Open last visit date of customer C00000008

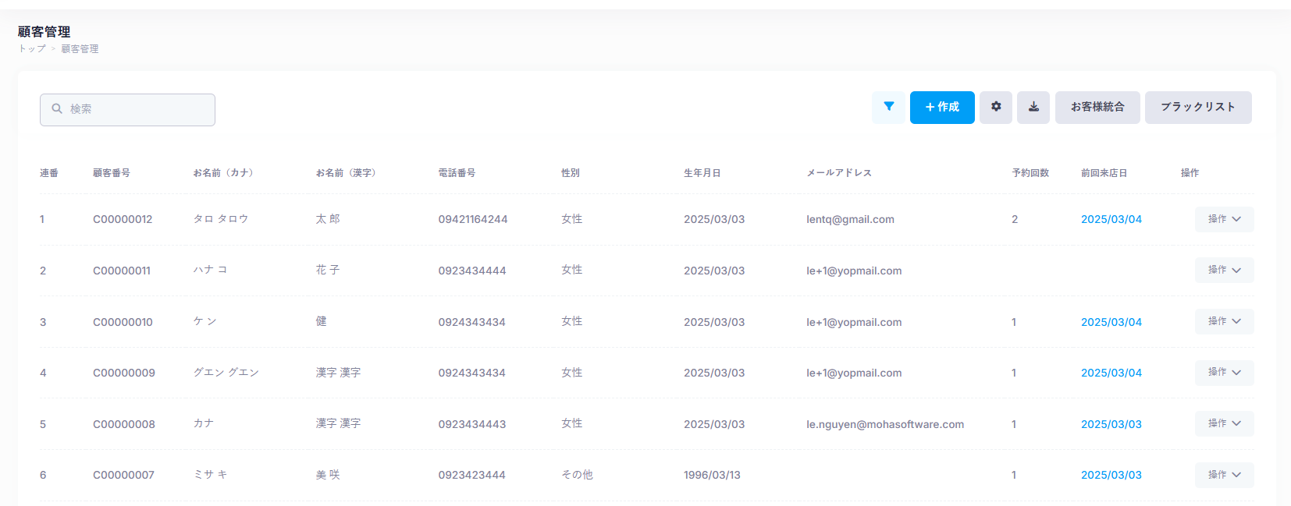(1111, 424)
